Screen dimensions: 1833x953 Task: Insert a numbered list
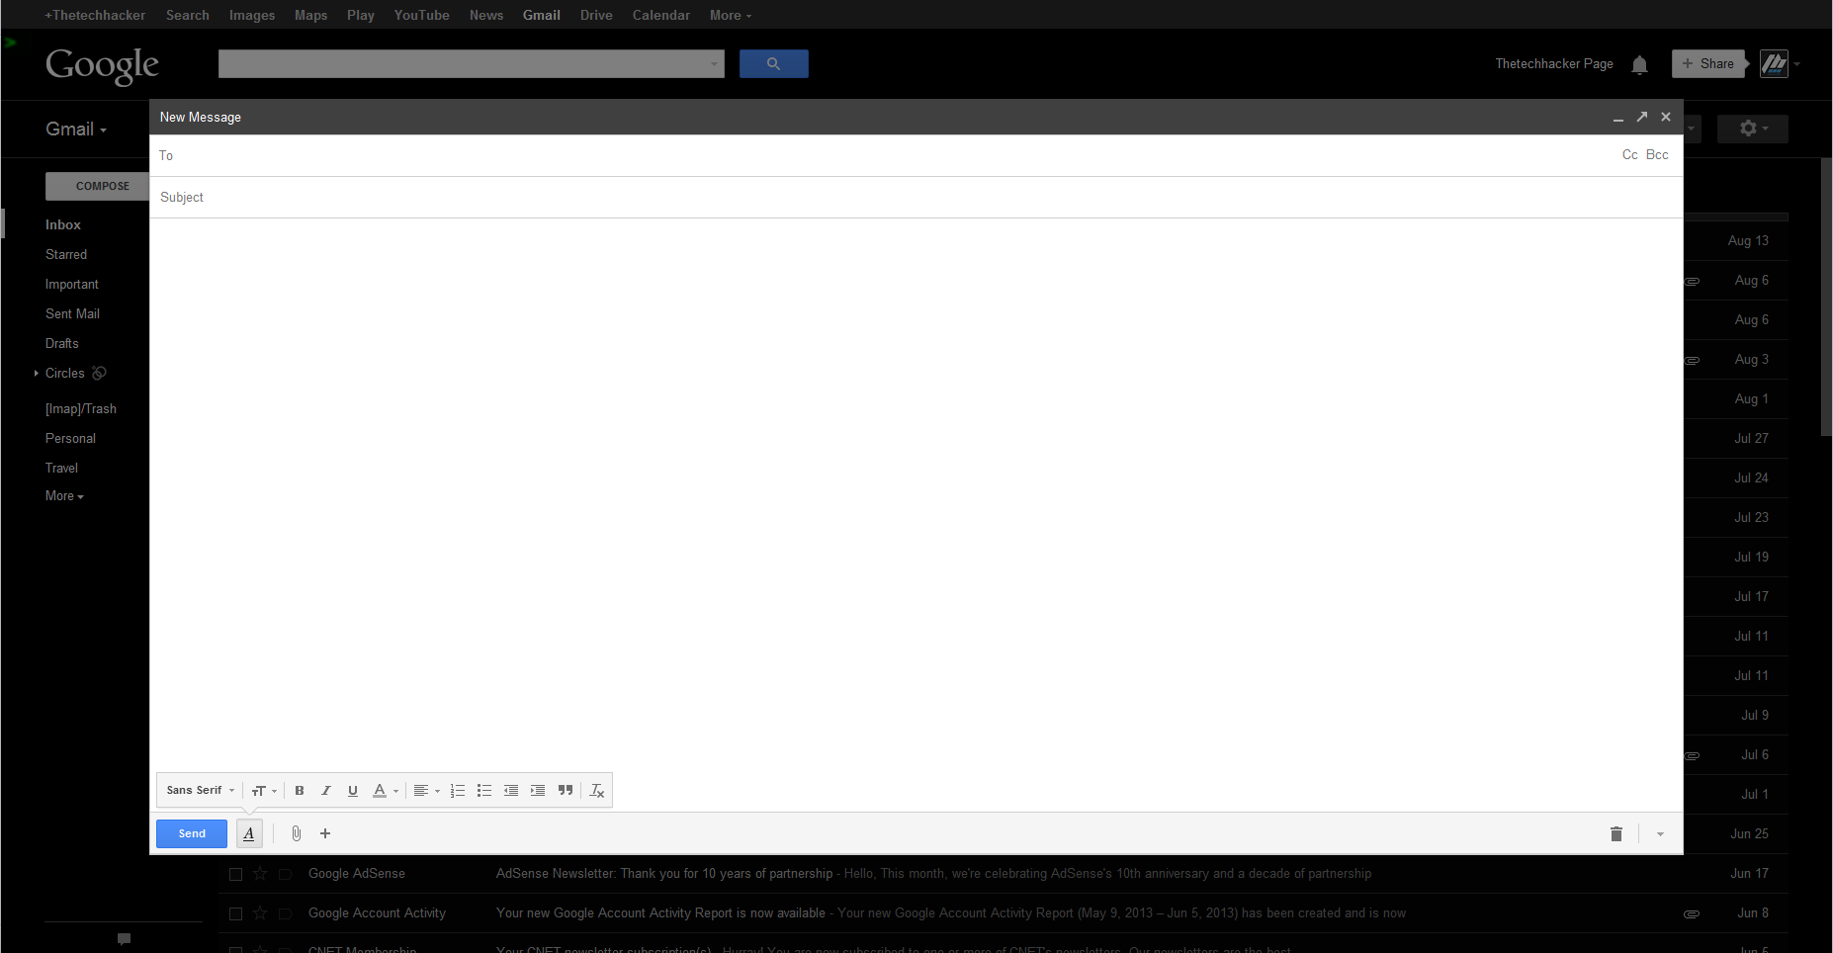(457, 791)
